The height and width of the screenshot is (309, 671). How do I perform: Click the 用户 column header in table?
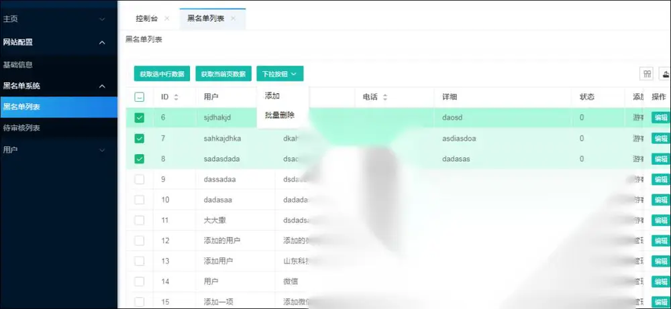(211, 97)
